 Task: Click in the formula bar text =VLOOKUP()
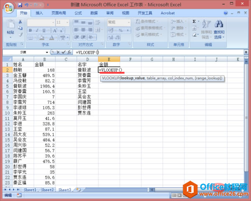pyautogui.click(x=87, y=52)
